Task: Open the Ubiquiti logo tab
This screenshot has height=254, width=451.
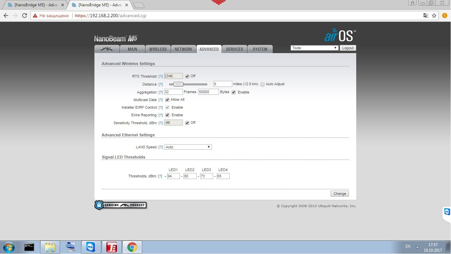Action: click(x=107, y=49)
